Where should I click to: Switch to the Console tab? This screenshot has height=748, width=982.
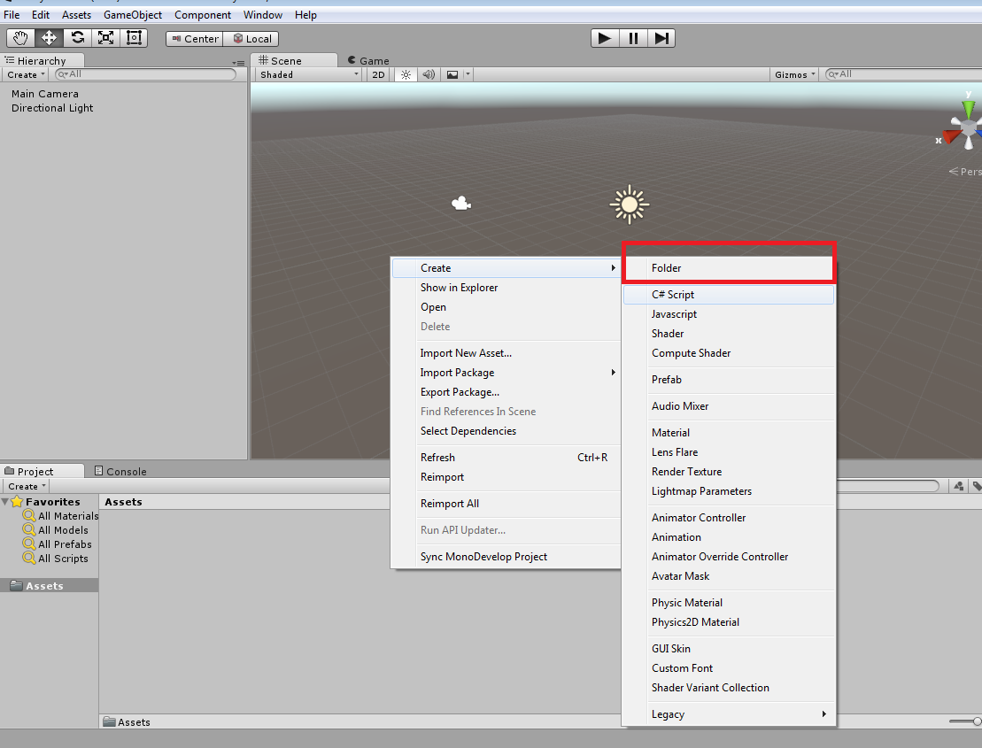coord(120,471)
